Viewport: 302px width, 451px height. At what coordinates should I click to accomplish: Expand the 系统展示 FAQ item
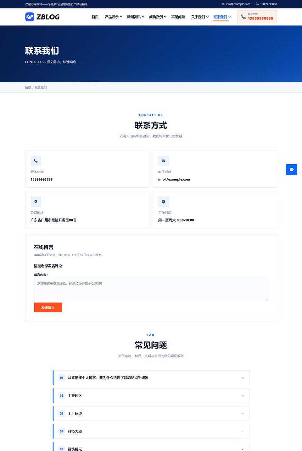(151, 447)
